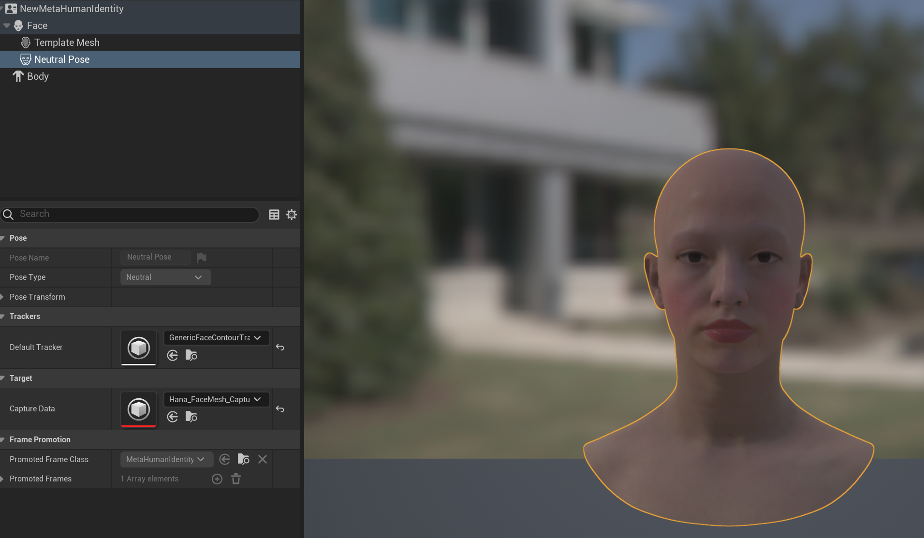
Task: Use selected class for Promoted Frame Class
Action: (225, 459)
